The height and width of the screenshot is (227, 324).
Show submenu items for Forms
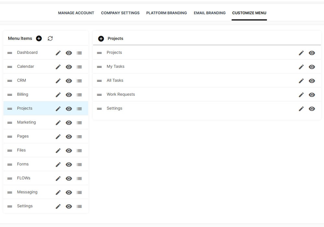tap(79, 164)
